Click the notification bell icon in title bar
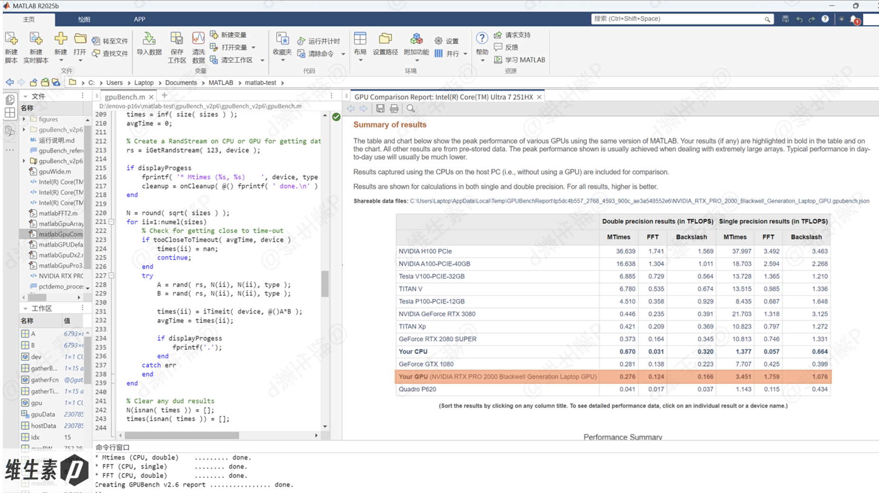This screenshot has height=493, width=879. (x=854, y=19)
